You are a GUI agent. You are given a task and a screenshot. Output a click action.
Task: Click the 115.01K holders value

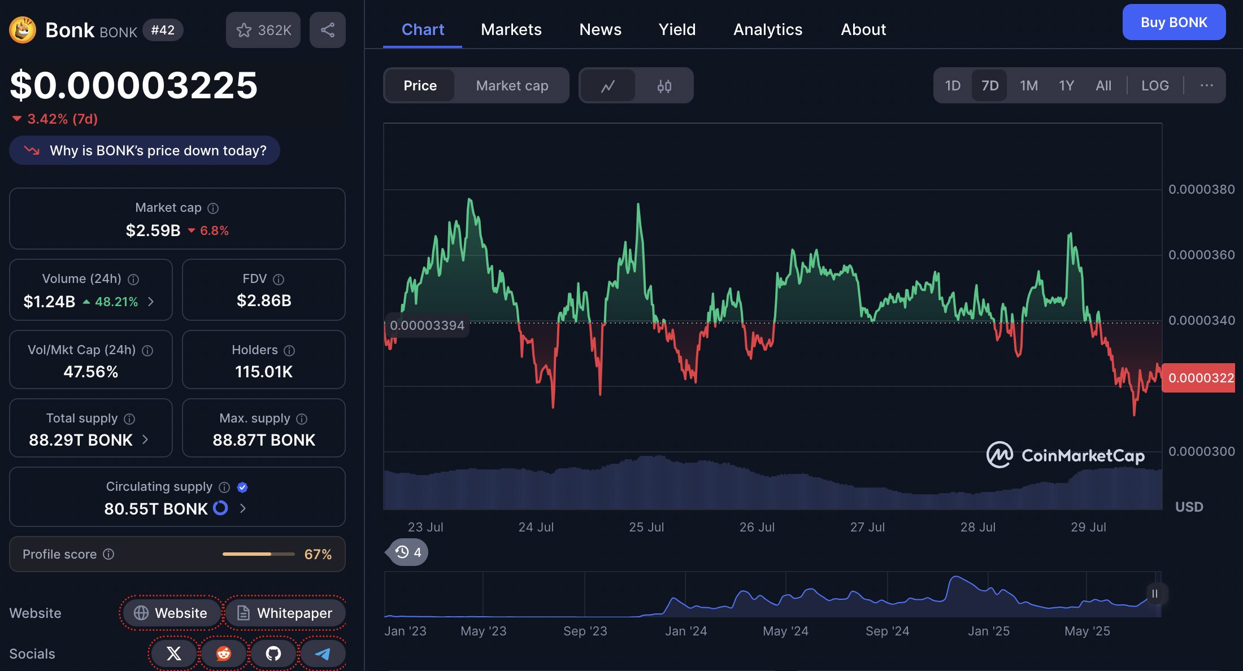pyautogui.click(x=264, y=372)
